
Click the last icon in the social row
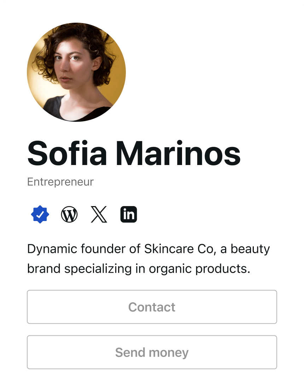point(129,214)
